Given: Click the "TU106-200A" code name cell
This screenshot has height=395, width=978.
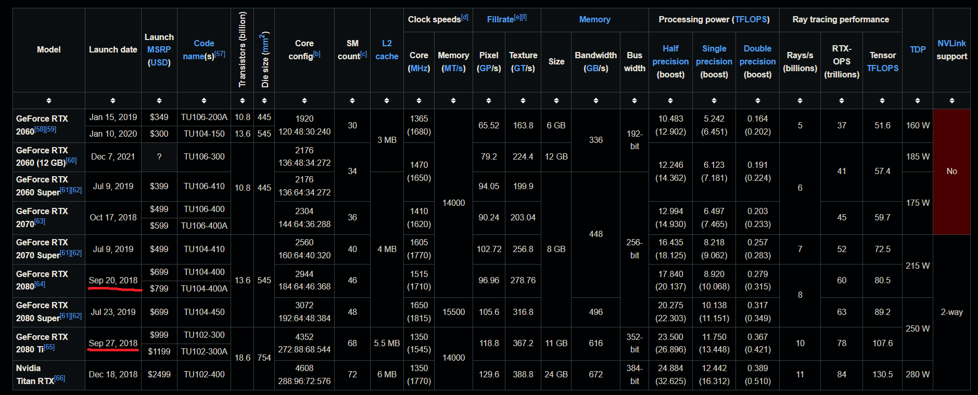Looking at the screenshot, I should pyautogui.click(x=204, y=117).
